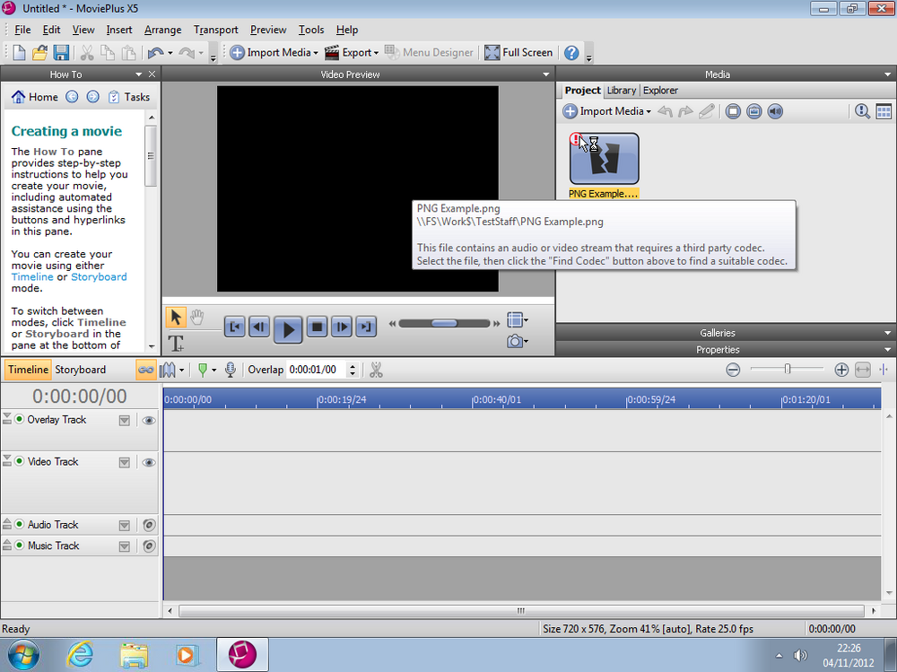The height and width of the screenshot is (672, 897).
Task: Click the Next frame button
Action: (x=342, y=327)
